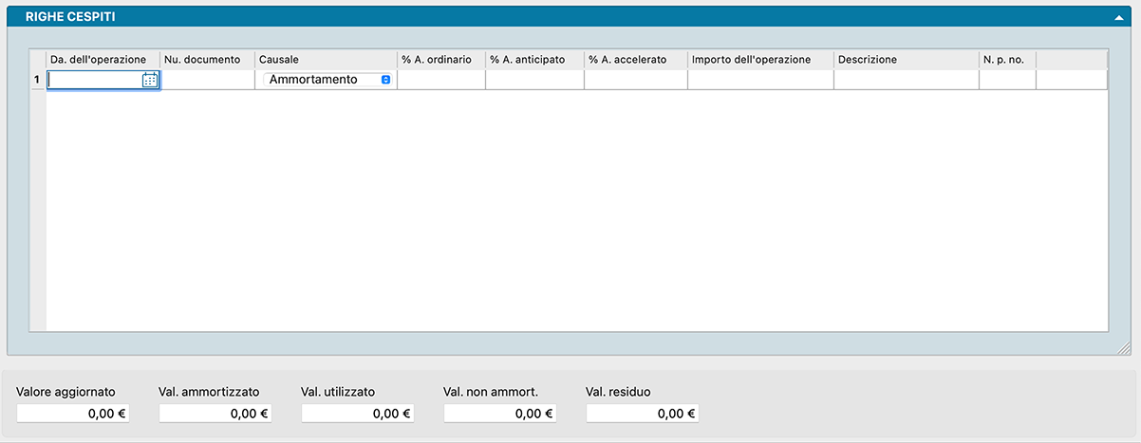1141x443 pixels.
Task: Click the Val. residuo field
Action: pyautogui.click(x=643, y=414)
